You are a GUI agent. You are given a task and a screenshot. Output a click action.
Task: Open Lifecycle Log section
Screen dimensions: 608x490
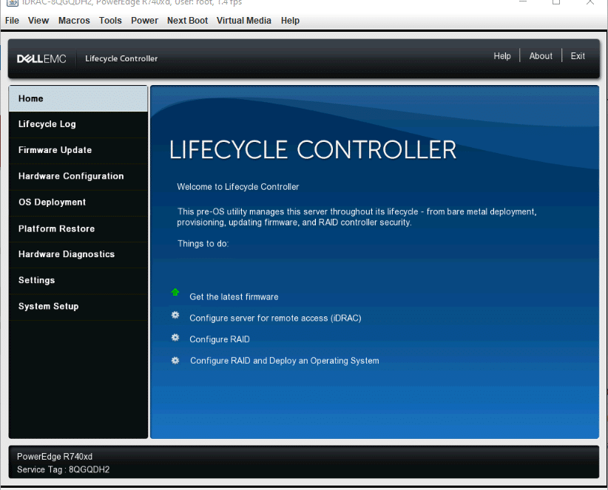[x=78, y=124]
